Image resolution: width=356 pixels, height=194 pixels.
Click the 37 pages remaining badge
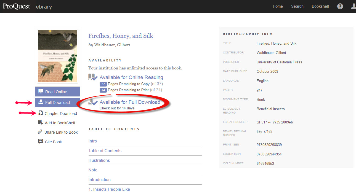tap(103, 84)
